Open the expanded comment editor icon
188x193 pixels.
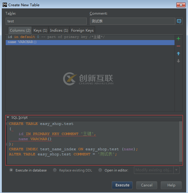(x=179, y=21)
